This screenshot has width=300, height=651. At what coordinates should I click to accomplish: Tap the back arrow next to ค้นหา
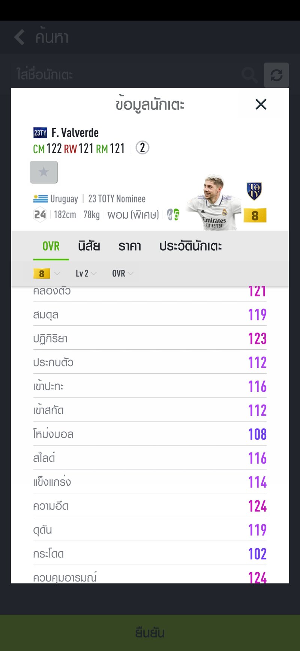[19, 37]
